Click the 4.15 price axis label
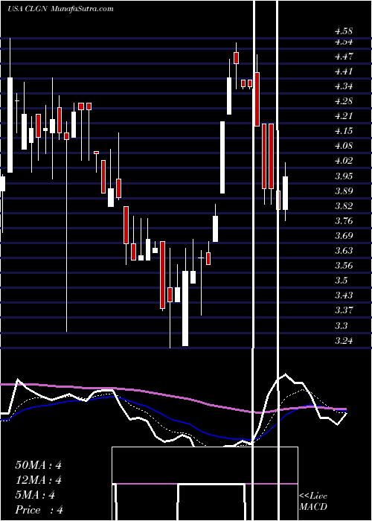 pos(344,130)
